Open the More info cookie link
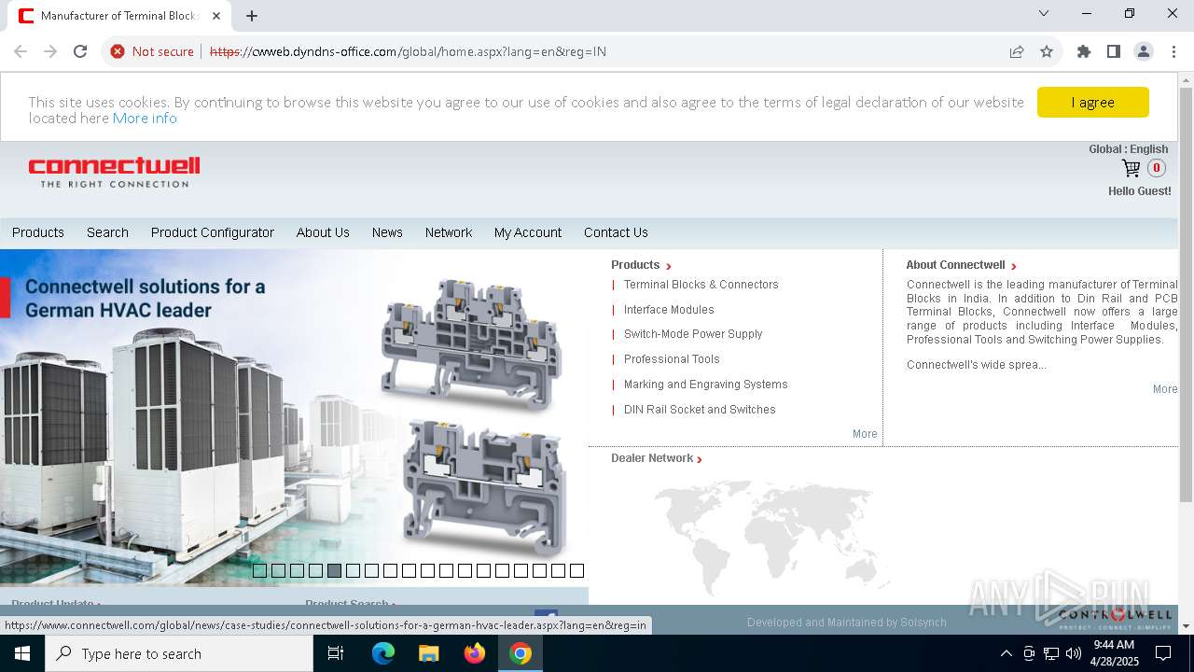Image resolution: width=1194 pixels, height=672 pixels. (145, 119)
